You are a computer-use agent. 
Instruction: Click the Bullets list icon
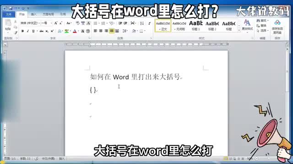(95, 23)
